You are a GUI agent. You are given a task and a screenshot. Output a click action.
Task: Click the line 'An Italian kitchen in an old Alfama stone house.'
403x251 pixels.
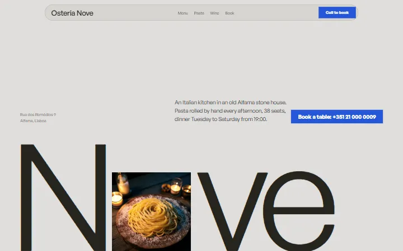(x=230, y=103)
